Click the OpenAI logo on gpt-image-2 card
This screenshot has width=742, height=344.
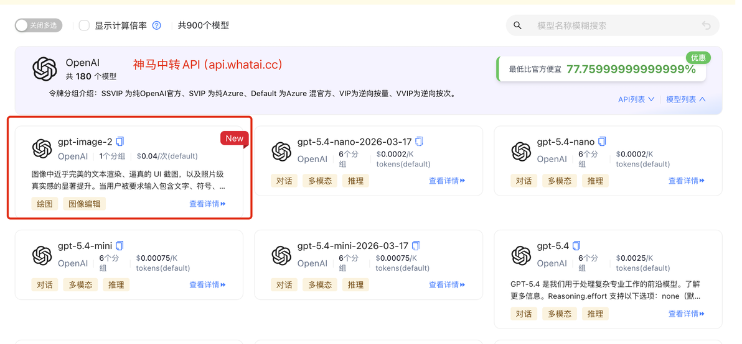42,148
